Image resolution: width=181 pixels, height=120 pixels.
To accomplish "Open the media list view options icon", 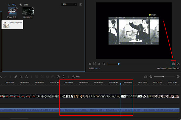I will click(80, 4).
